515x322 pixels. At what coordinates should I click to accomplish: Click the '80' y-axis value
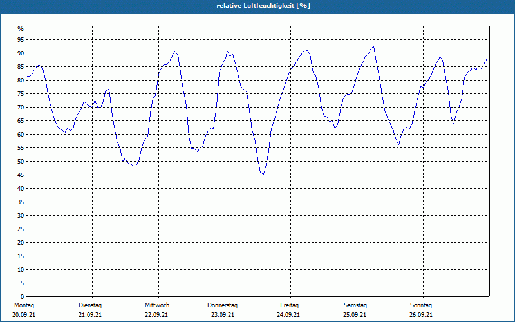21,80
